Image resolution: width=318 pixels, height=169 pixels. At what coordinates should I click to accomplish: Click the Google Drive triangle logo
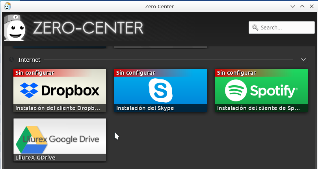pyautogui.click(x=31, y=140)
